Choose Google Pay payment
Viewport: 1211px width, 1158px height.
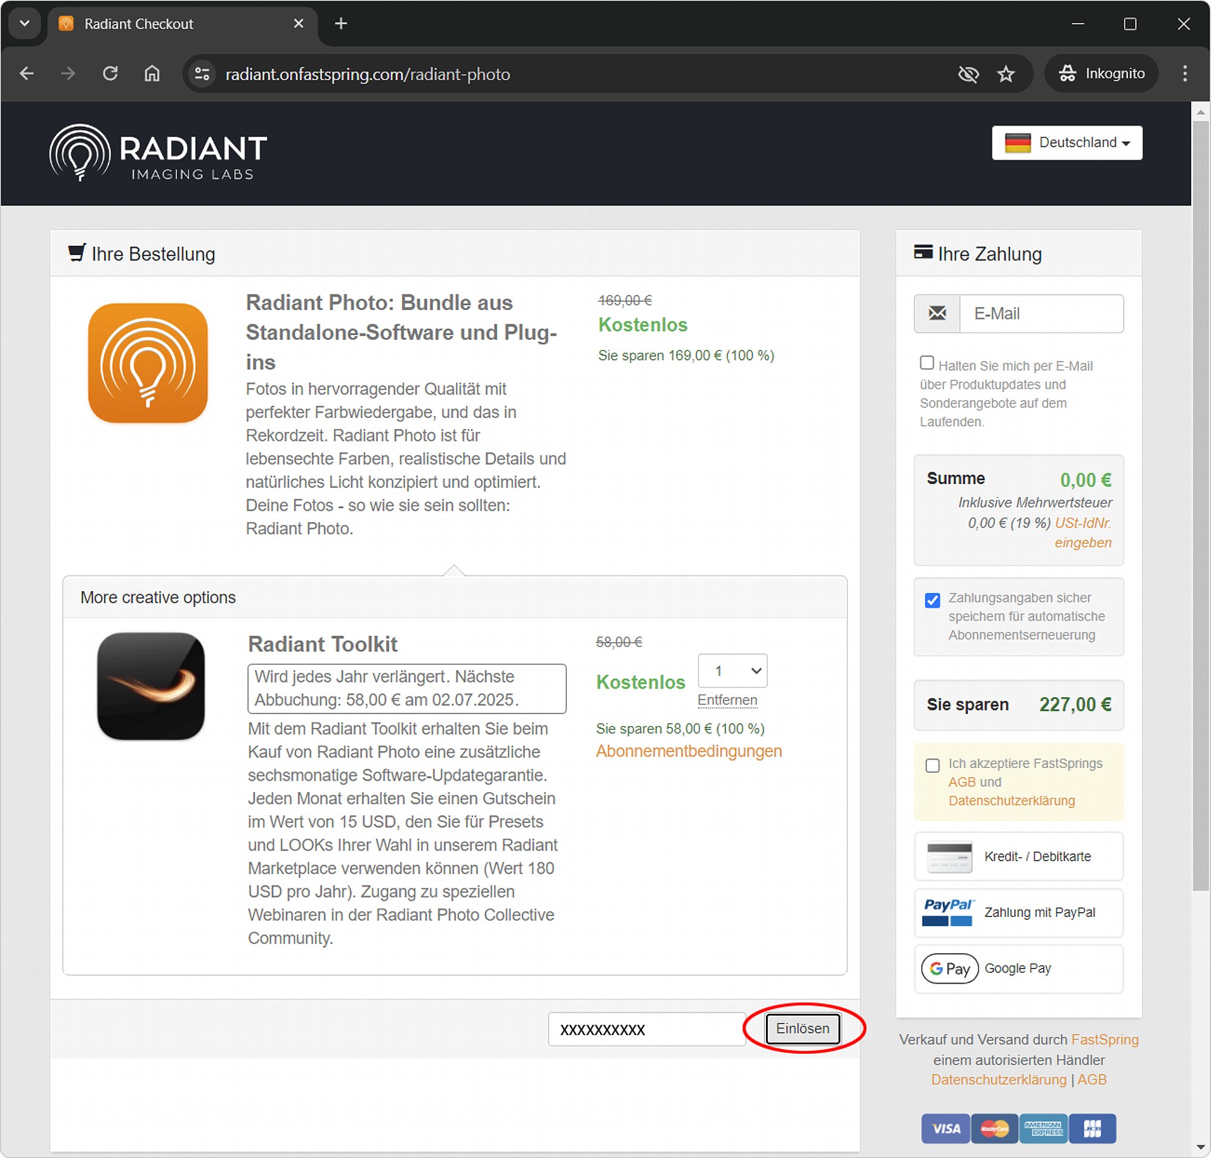tap(1018, 968)
